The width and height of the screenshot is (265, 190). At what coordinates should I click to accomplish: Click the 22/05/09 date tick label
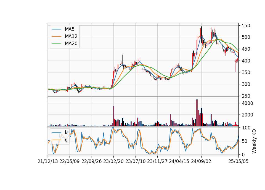[x=70, y=161]
